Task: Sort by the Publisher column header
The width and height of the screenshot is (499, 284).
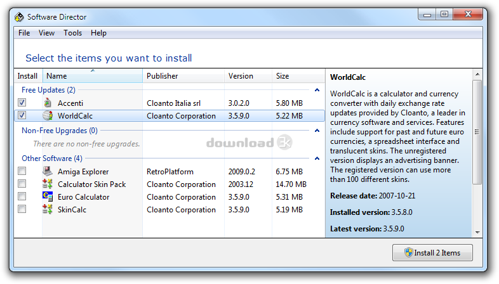Action: point(183,76)
